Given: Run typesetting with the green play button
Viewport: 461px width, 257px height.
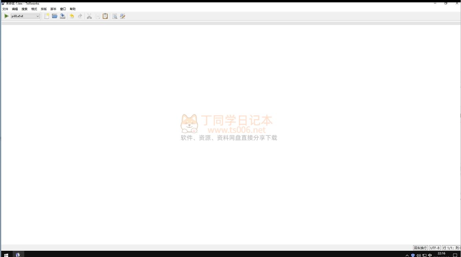Looking at the screenshot, I should point(6,16).
